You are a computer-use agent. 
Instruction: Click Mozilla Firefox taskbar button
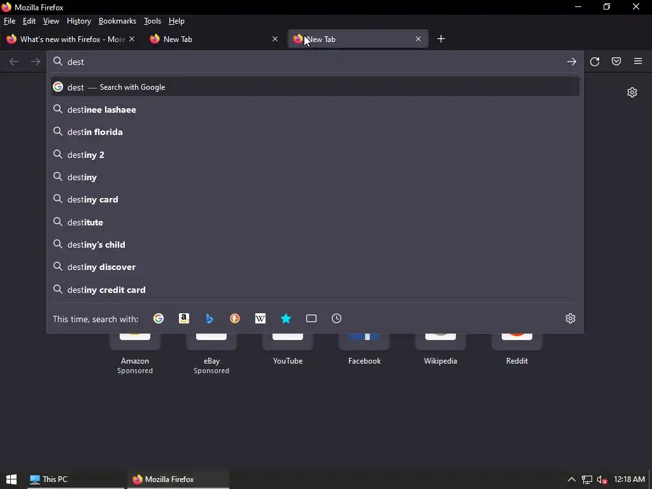[x=179, y=479]
